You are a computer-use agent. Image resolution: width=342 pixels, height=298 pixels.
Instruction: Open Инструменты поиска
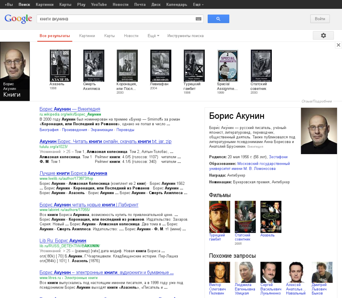(x=185, y=36)
